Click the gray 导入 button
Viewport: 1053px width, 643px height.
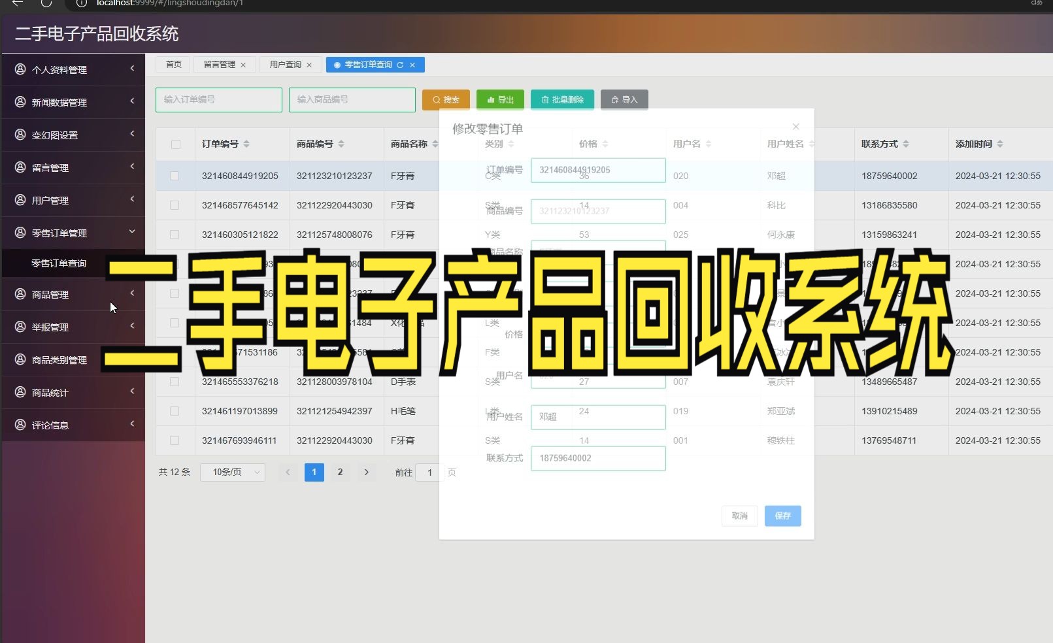click(624, 100)
